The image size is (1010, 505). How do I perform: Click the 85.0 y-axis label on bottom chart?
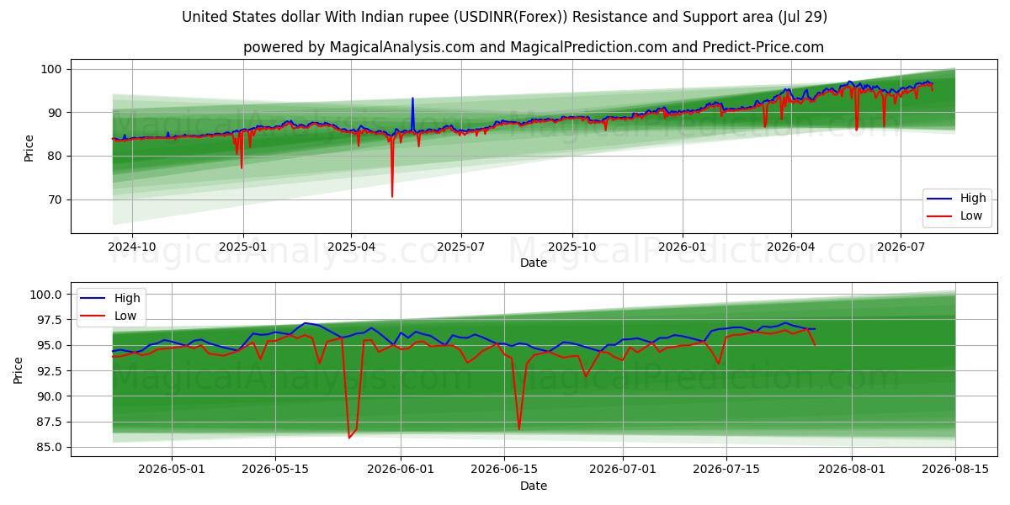point(50,448)
